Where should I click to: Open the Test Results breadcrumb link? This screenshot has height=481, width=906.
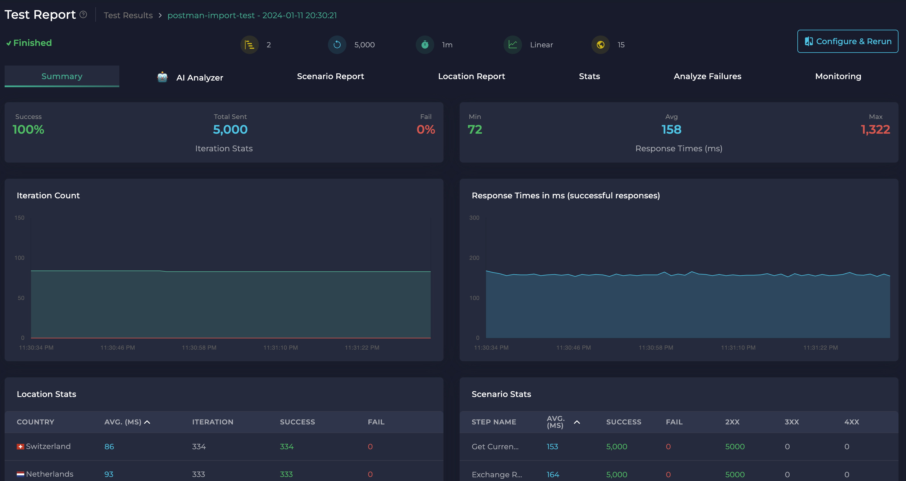(128, 15)
